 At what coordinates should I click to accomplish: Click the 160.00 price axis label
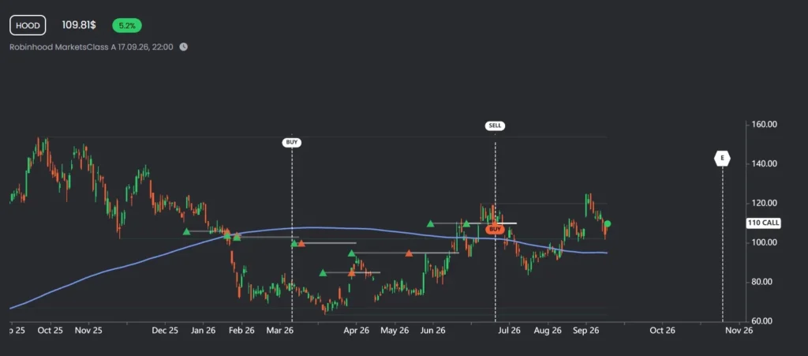(764, 125)
